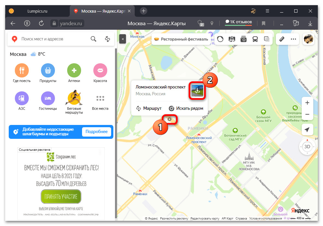Zoom in with the plus button

tap(307, 103)
